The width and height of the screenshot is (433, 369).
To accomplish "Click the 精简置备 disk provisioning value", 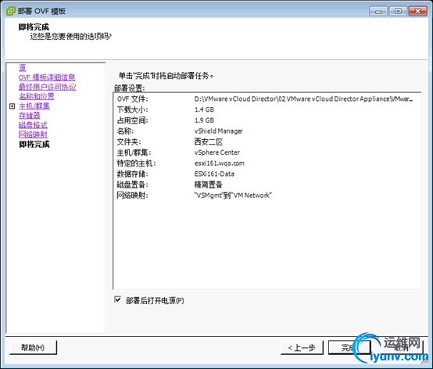I will point(209,184).
